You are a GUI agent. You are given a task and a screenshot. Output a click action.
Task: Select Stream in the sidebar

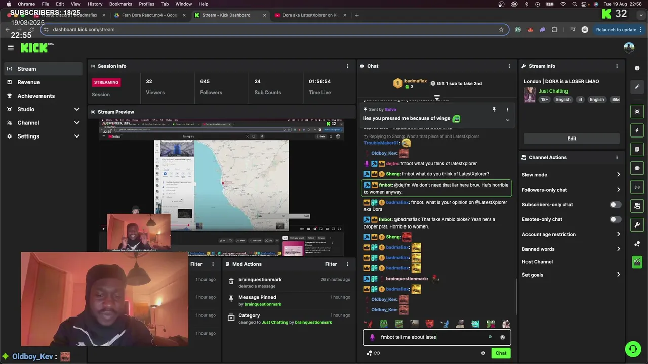pyautogui.click(x=43, y=69)
